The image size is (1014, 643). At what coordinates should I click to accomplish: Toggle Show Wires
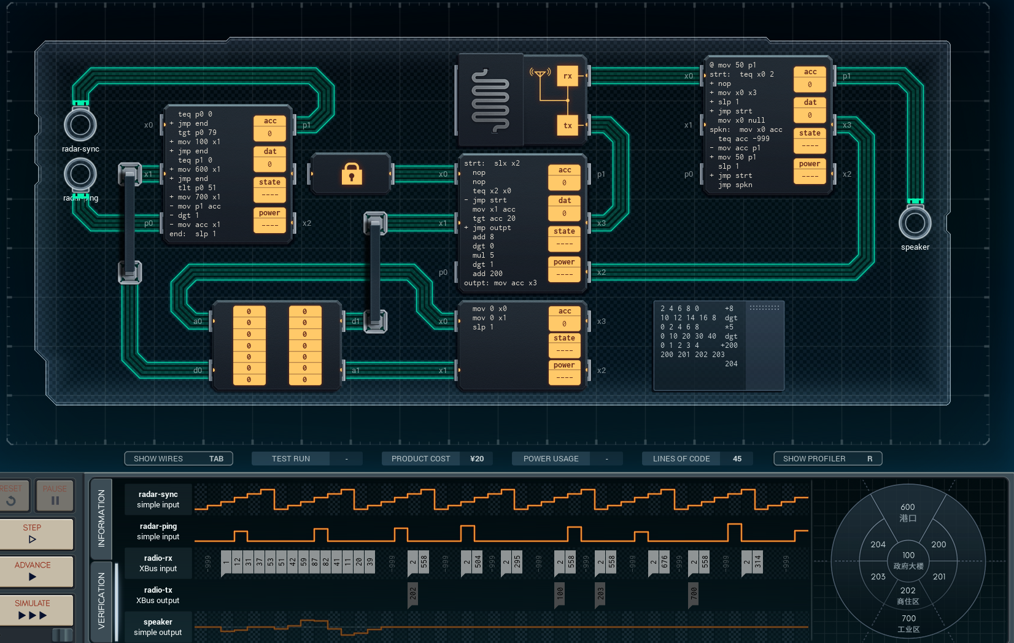(179, 458)
